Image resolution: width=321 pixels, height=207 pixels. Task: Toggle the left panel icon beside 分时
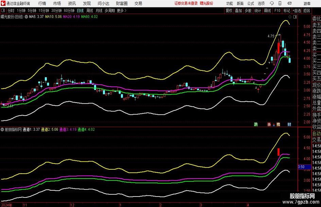coord(3,11)
